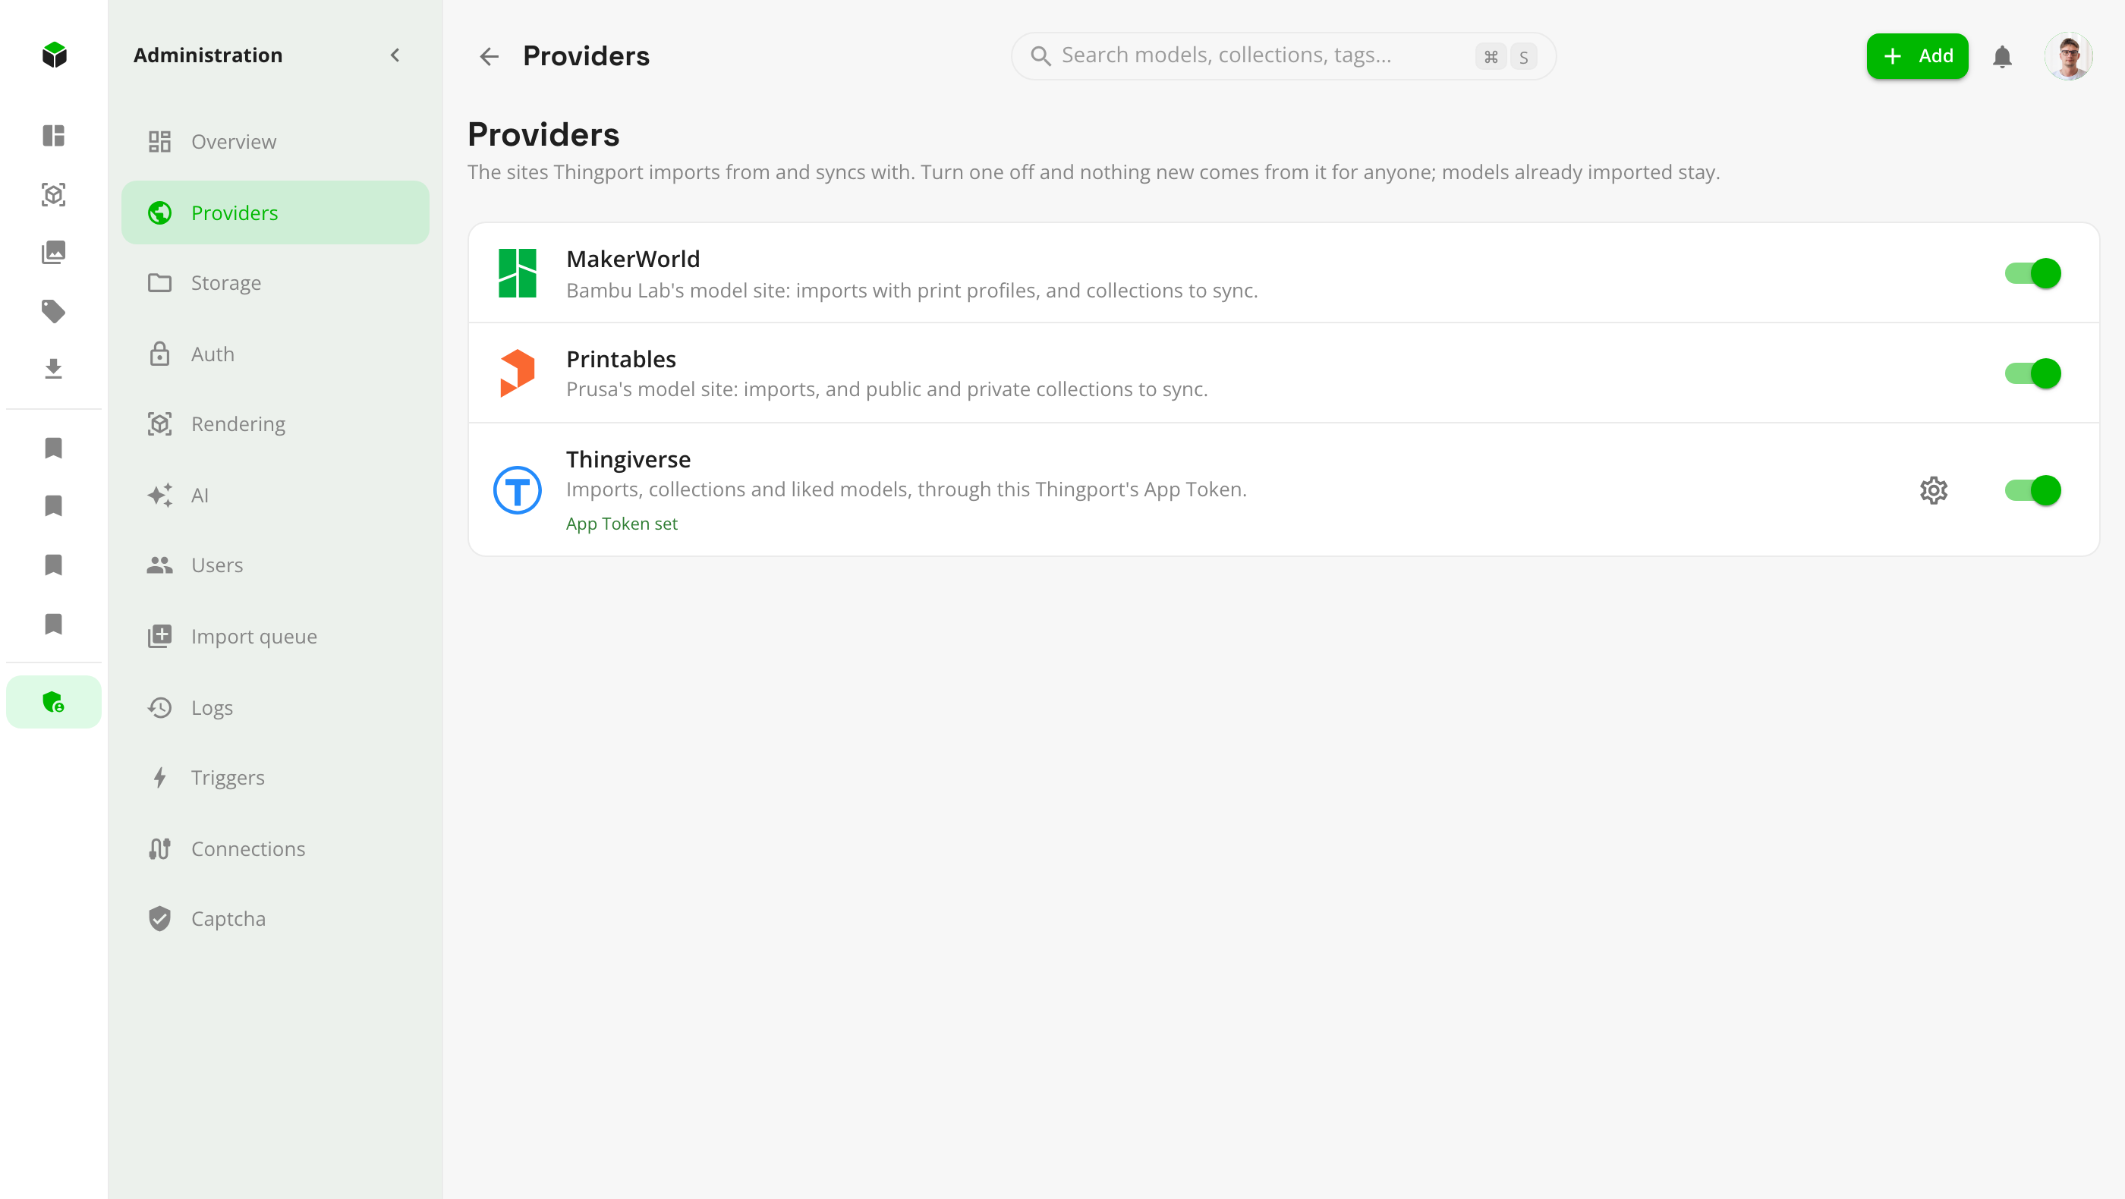Click the Thingport cube logo
The image size is (2125, 1199).
(54, 55)
